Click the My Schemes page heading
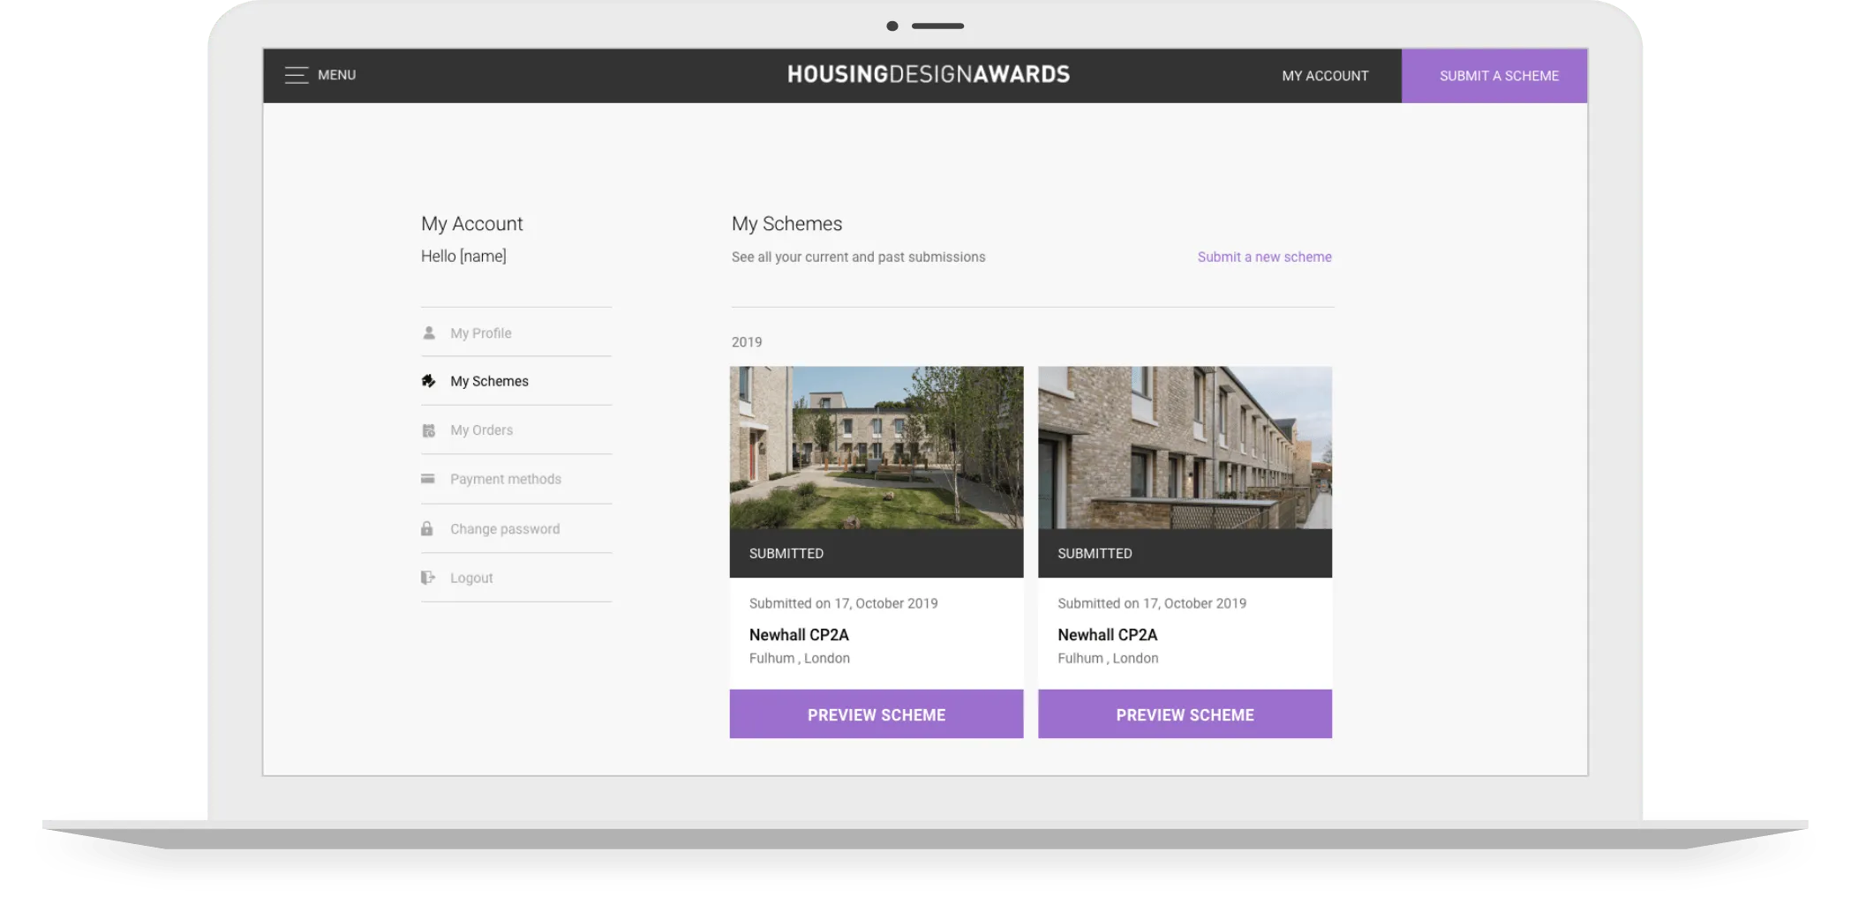The width and height of the screenshot is (1851, 904). tap(787, 224)
